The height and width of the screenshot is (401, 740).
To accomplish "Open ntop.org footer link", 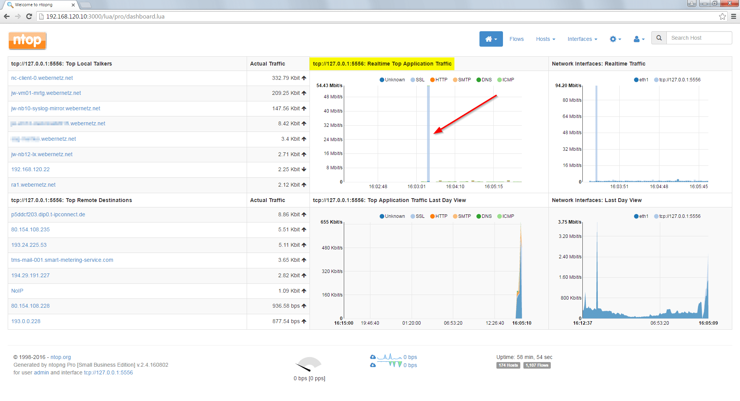I will (x=61, y=357).
